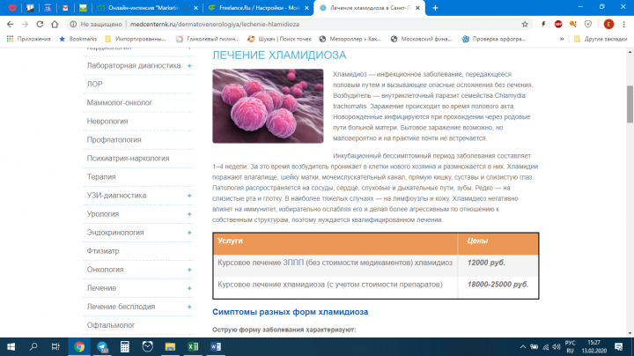The image size is (634, 356).
Task: Mute audio icon on Онлайн-интенсив tab
Action: [x=186, y=8]
